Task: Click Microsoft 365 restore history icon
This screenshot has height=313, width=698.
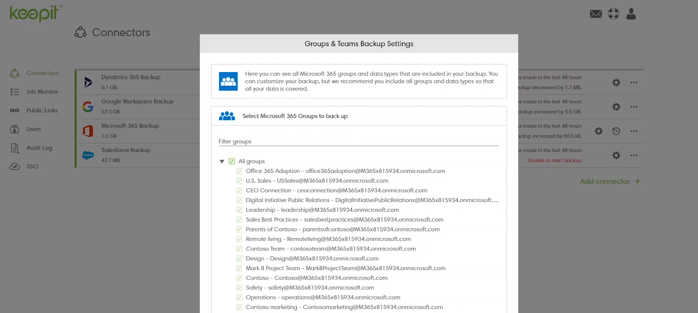Action: (616, 131)
